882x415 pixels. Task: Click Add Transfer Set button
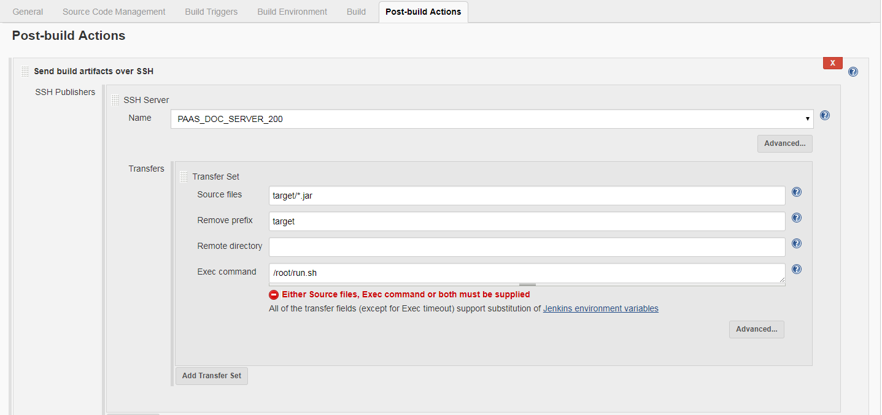[x=212, y=376]
